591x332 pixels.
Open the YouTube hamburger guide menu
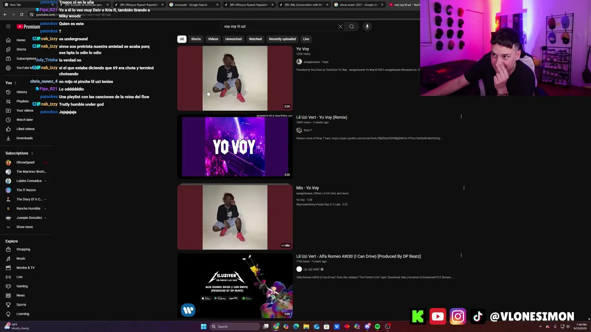click(x=8, y=27)
